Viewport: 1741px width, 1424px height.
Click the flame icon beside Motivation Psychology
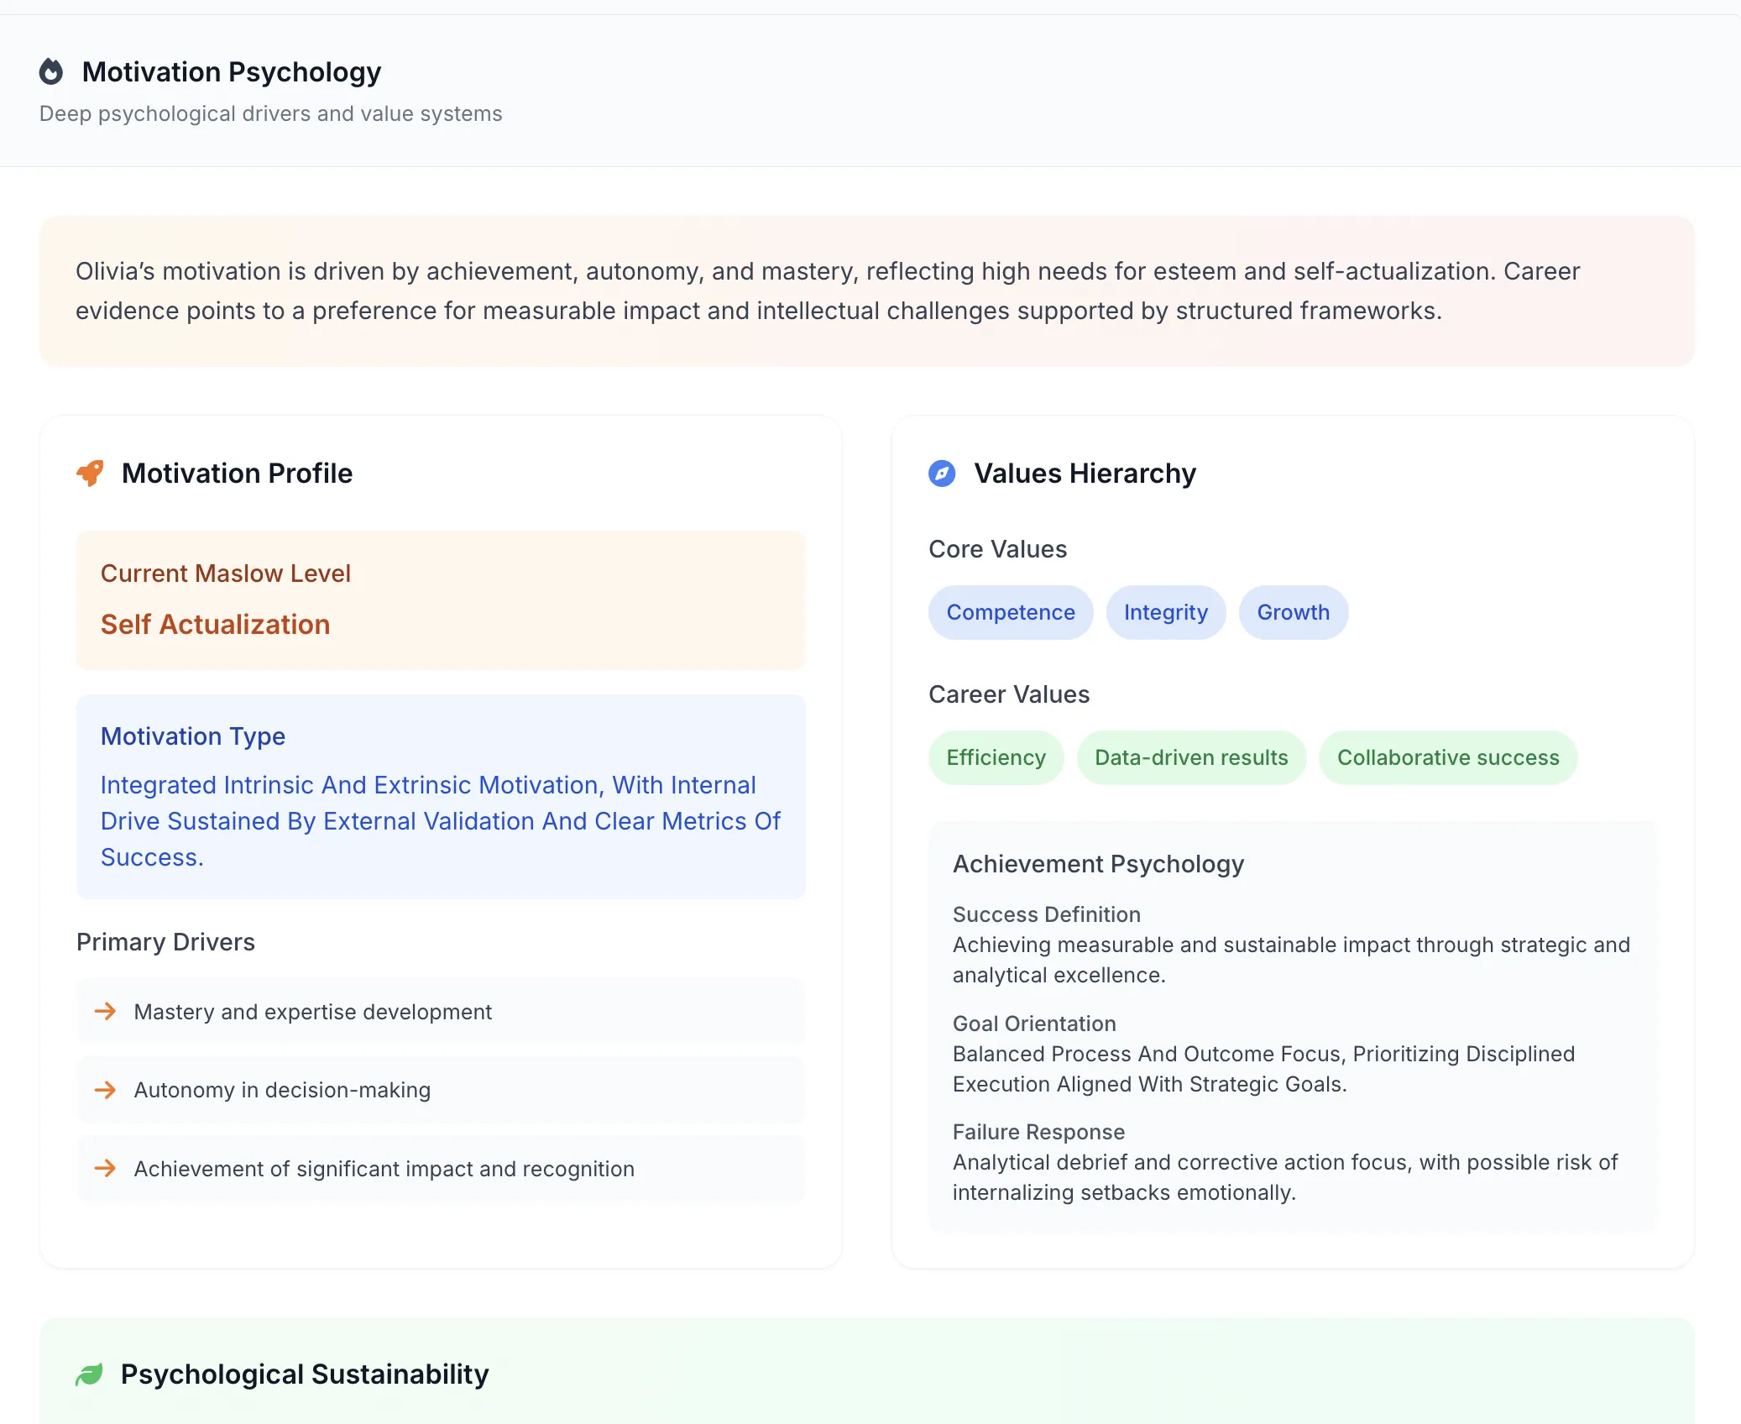click(x=51, y=72)
